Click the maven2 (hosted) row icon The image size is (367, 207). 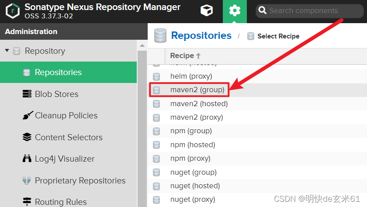tap(156, 104)
